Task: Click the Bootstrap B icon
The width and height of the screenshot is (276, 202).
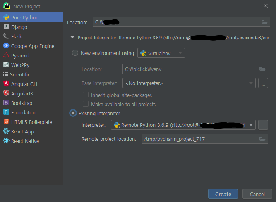Action: pos(6,102)
